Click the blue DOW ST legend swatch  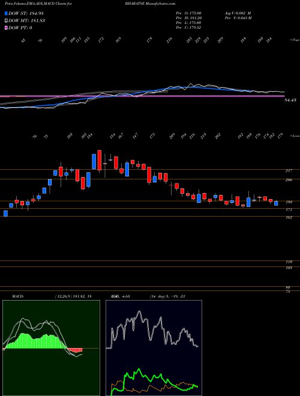point(7,13)
